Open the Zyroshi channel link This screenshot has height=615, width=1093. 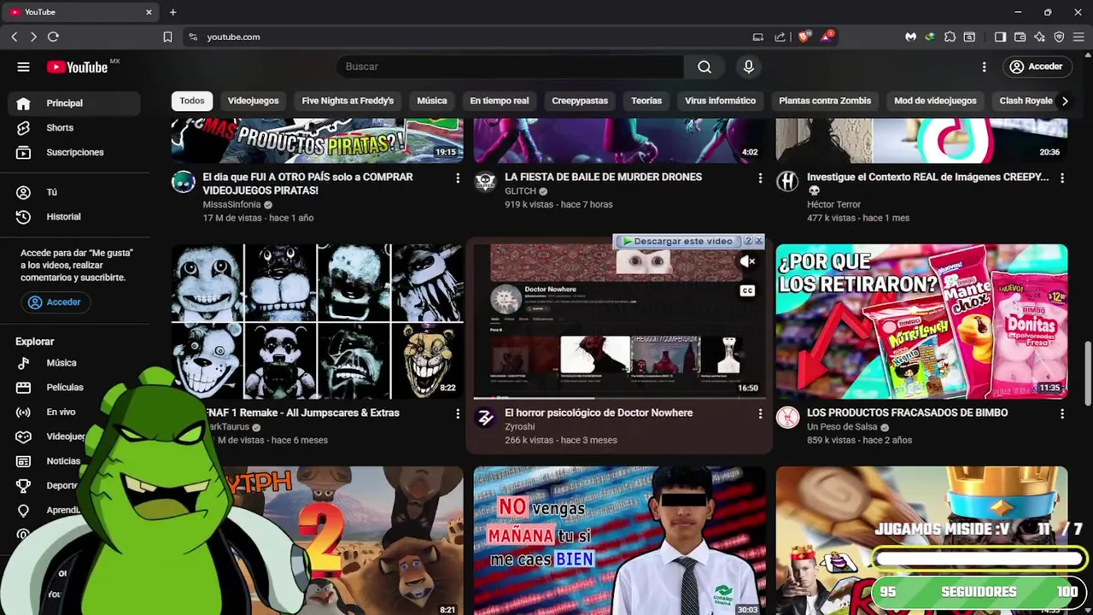pyautogui.click(x=520, y=426)
